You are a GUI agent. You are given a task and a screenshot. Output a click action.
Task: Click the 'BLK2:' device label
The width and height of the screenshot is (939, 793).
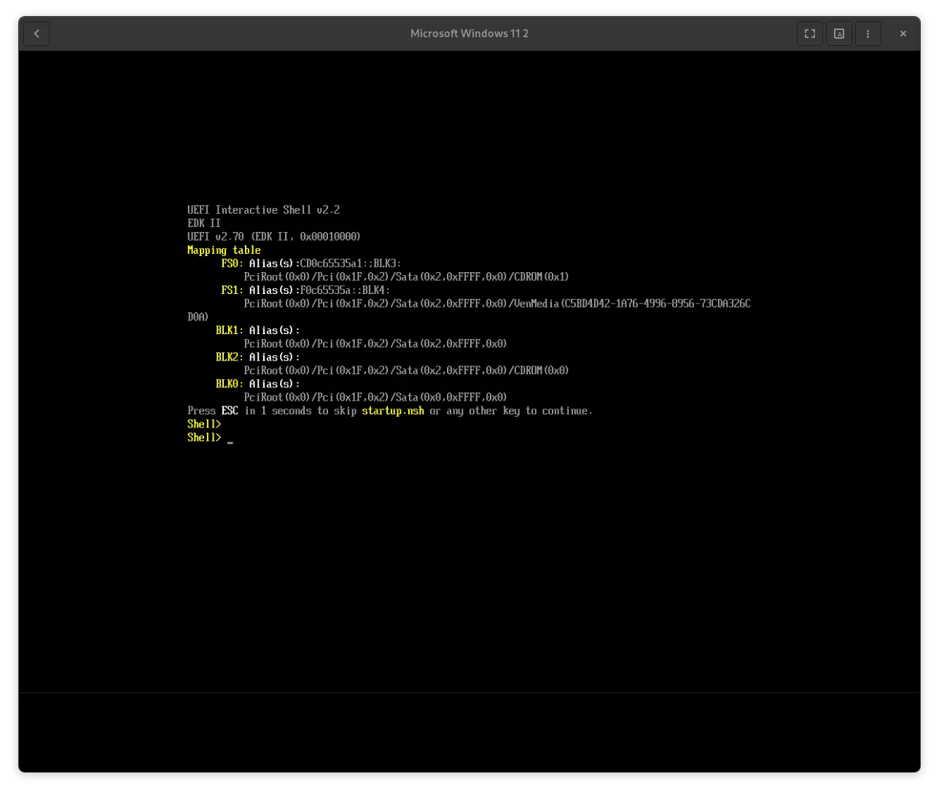[x=229, y=357]
